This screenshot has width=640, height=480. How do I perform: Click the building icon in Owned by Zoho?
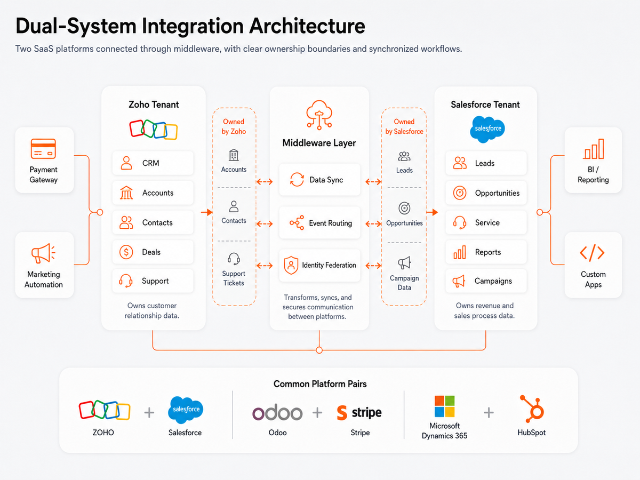pos(234,155)
